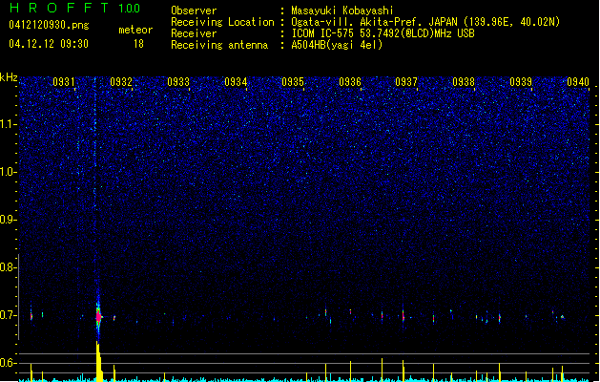Click the 0933 time marker
This screenshot has width=600, height=382.
pos(178,82)
